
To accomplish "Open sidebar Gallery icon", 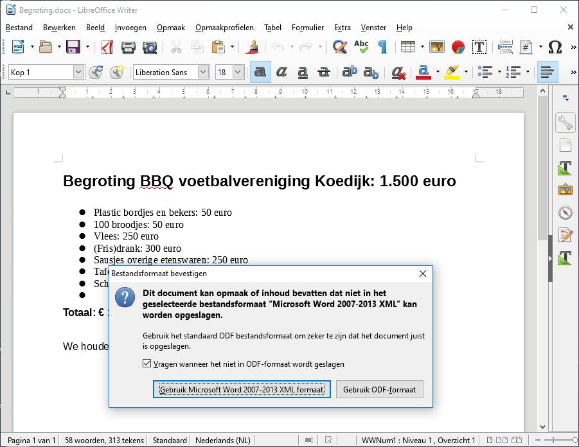I will click(566, 190).
